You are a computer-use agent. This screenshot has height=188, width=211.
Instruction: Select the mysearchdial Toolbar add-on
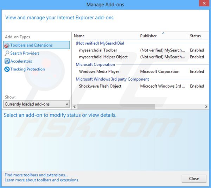tap(98, 50)
